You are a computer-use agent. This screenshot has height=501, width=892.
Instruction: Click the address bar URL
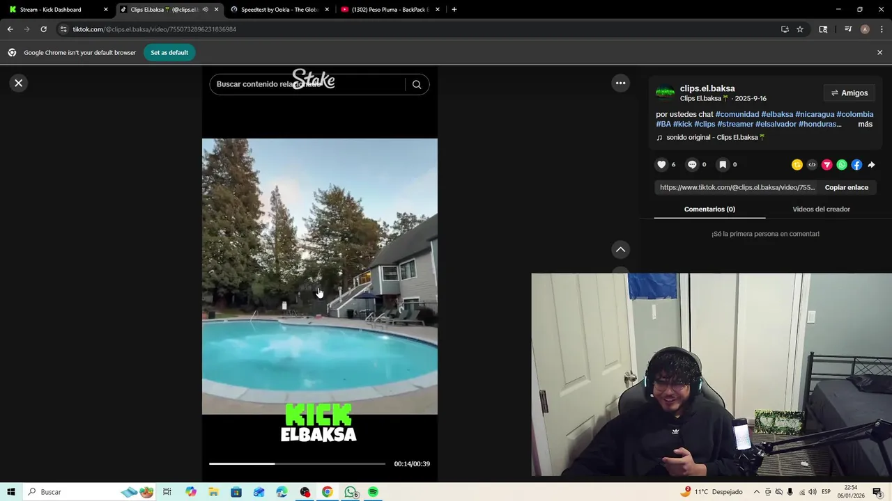pyautogui.click(x=155, y=29)
